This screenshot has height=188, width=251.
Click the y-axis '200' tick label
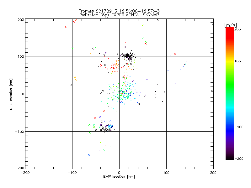tap(21, 20)
